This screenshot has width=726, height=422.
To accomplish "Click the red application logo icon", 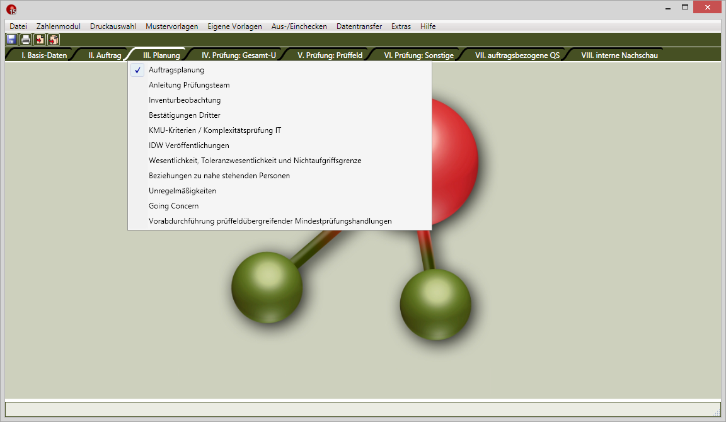I will 11,9.
